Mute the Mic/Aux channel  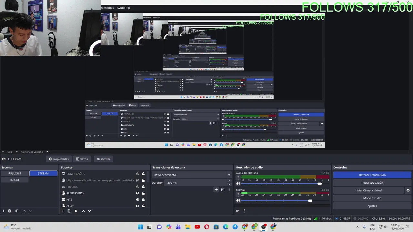click(238, 200)
